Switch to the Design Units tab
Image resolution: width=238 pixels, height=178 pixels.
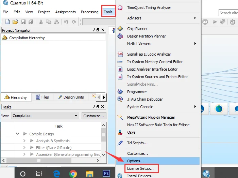(71, 97)
